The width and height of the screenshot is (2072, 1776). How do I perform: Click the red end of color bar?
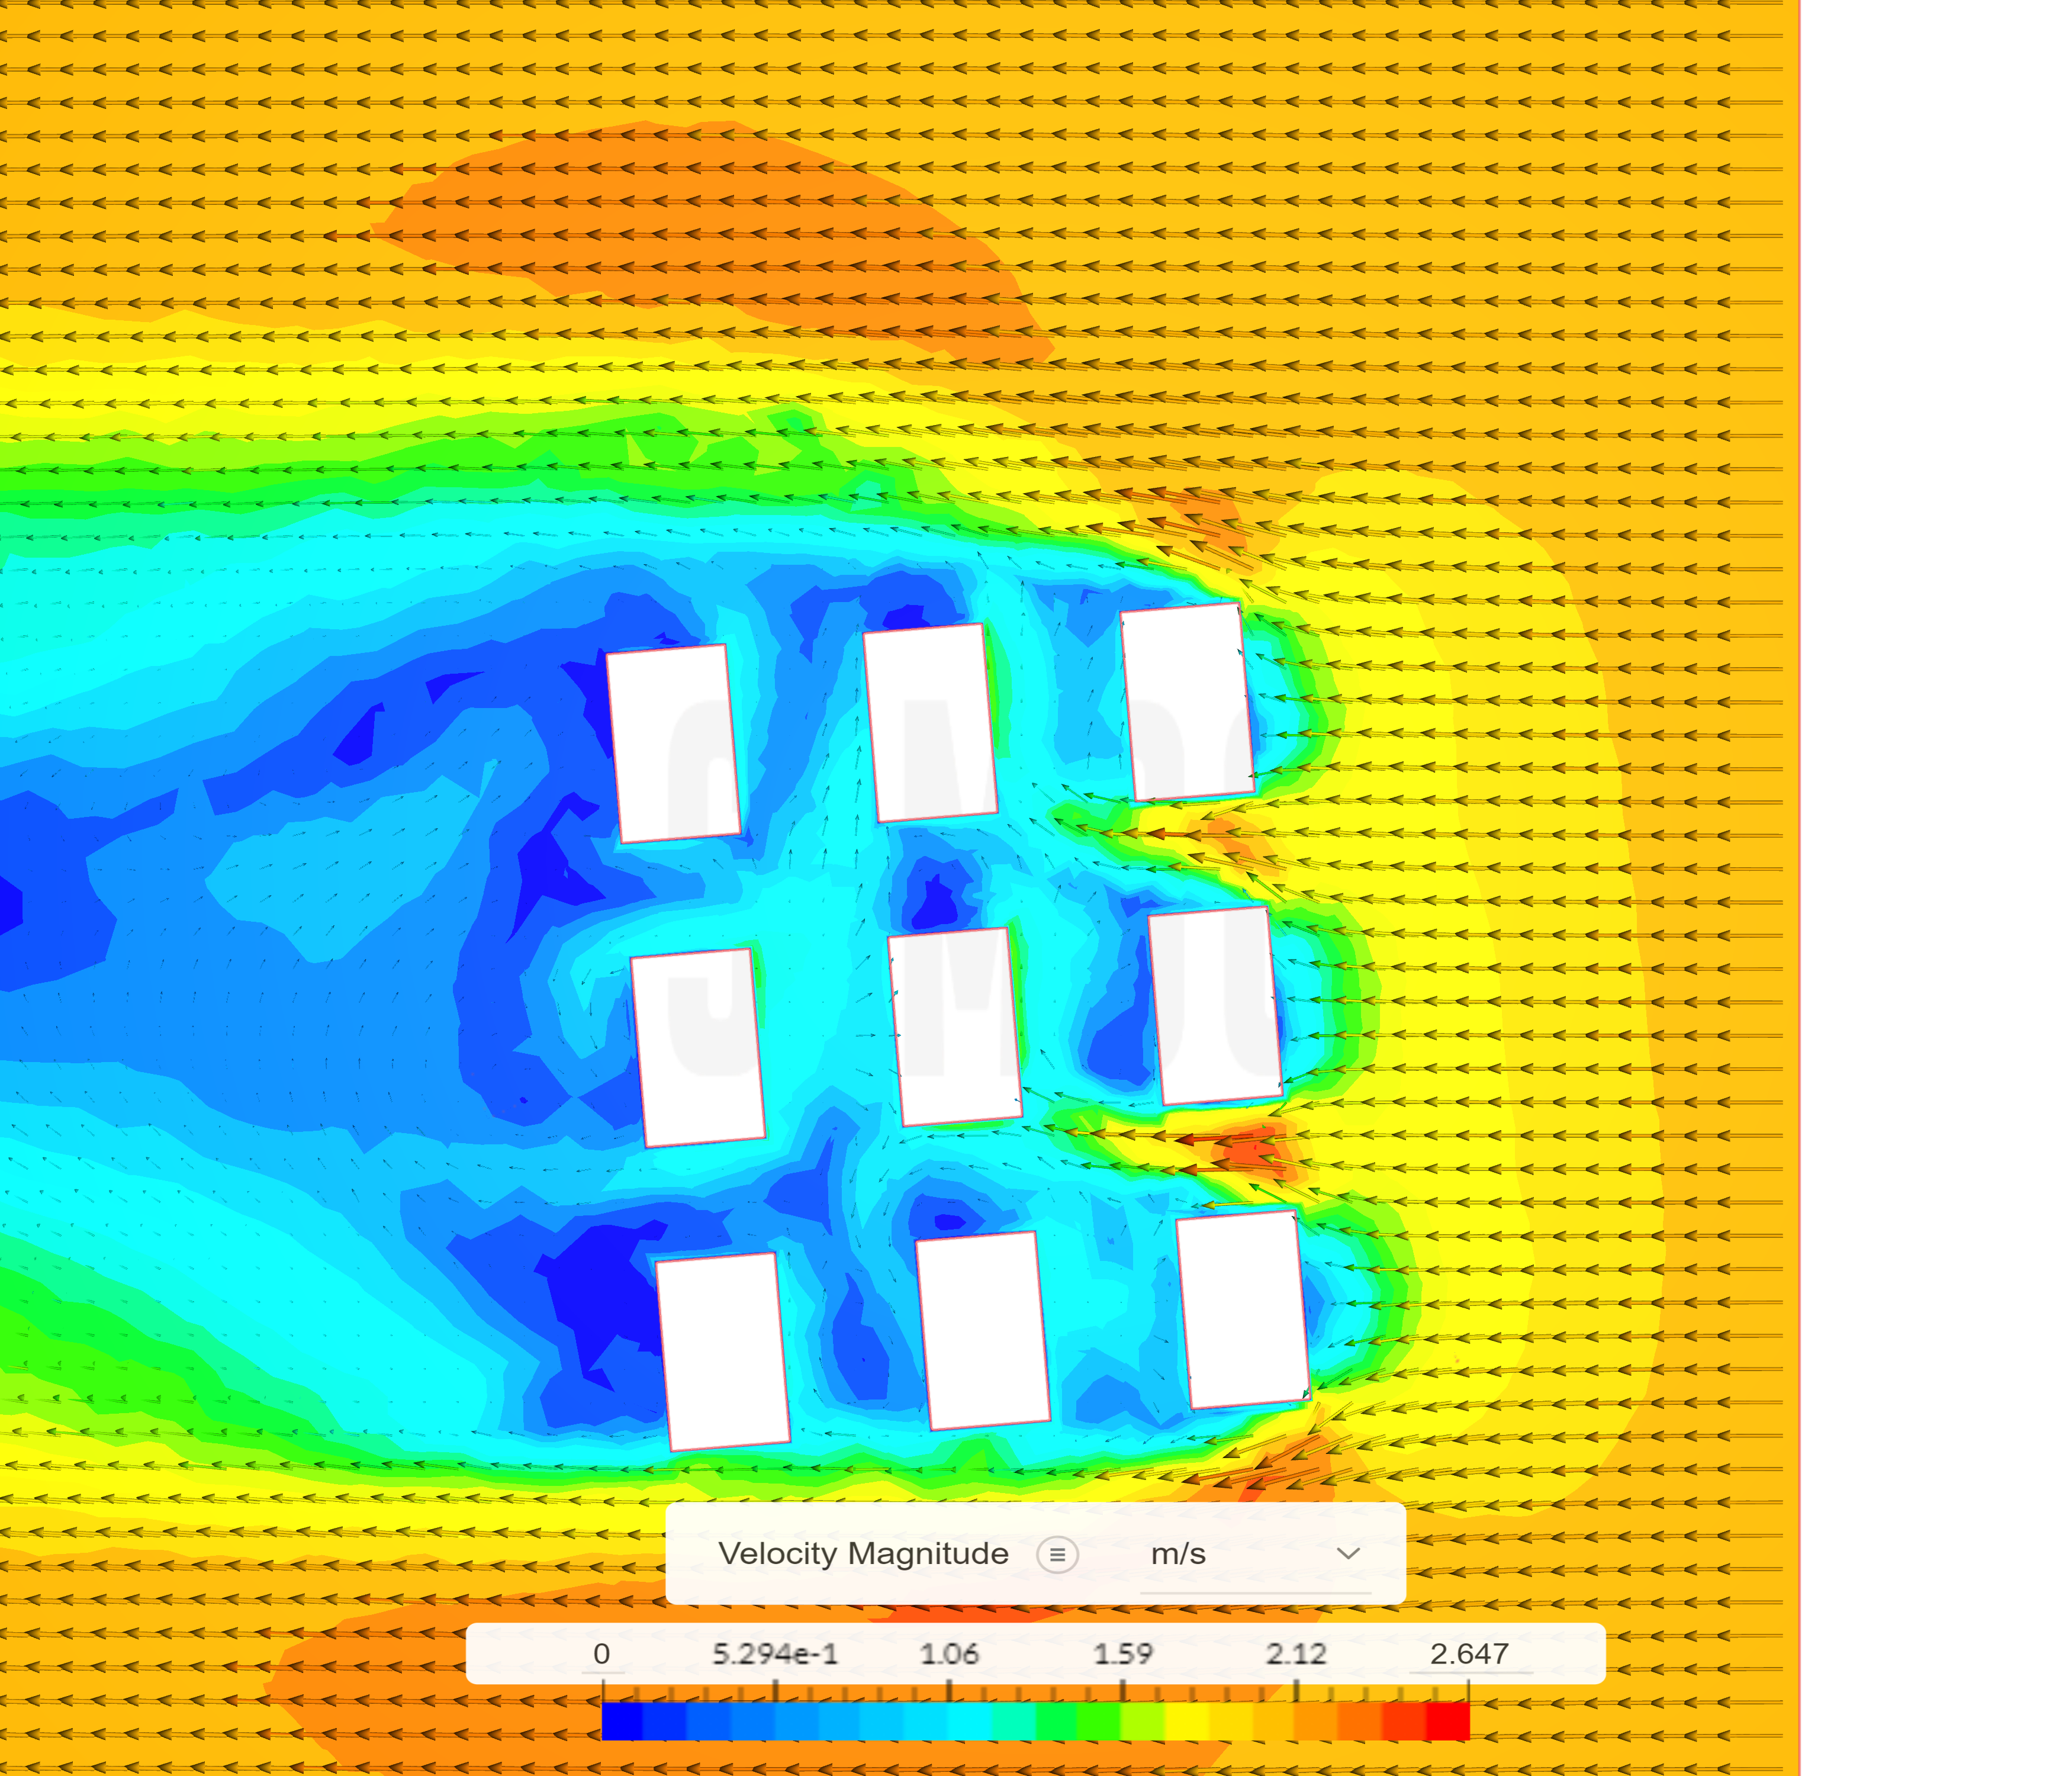pos(1447,1722)
